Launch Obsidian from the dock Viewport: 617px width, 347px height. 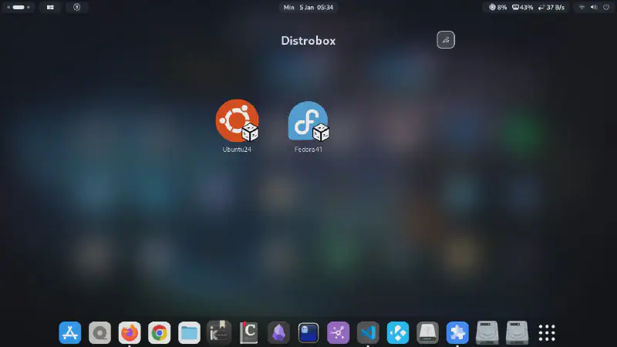278,332
